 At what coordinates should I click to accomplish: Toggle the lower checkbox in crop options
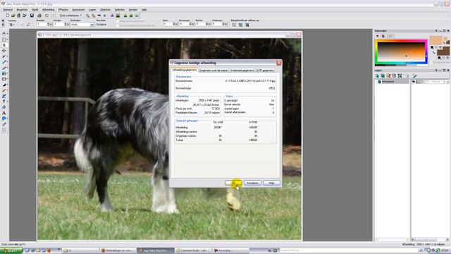(x=118, y=25)
